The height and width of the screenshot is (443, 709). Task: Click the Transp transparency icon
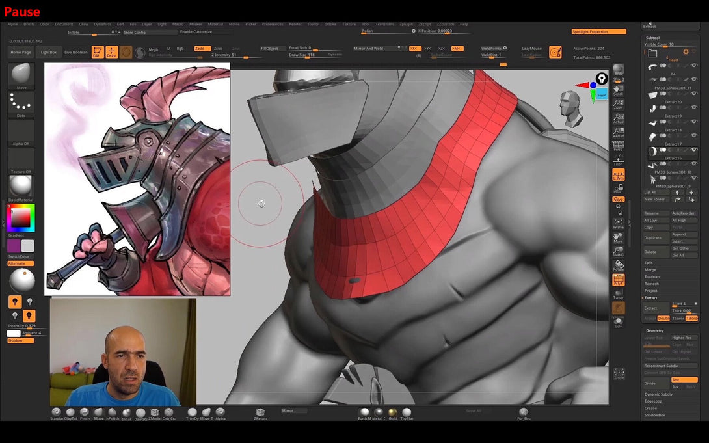coord(618,294)
